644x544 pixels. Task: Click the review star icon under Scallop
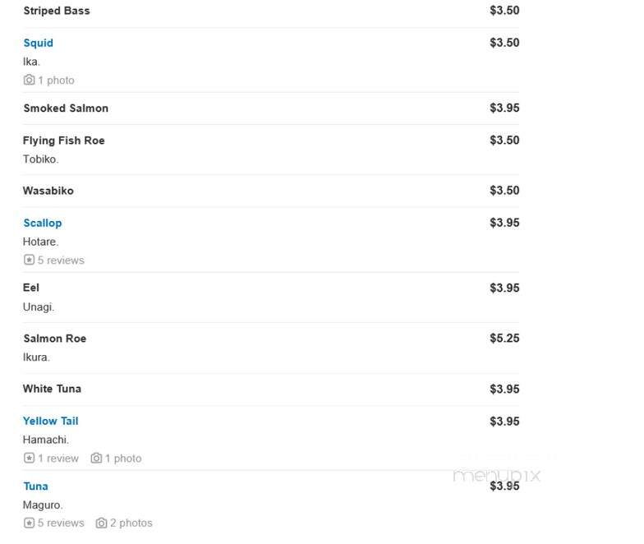pyautogui.click(x=29, y=260)
